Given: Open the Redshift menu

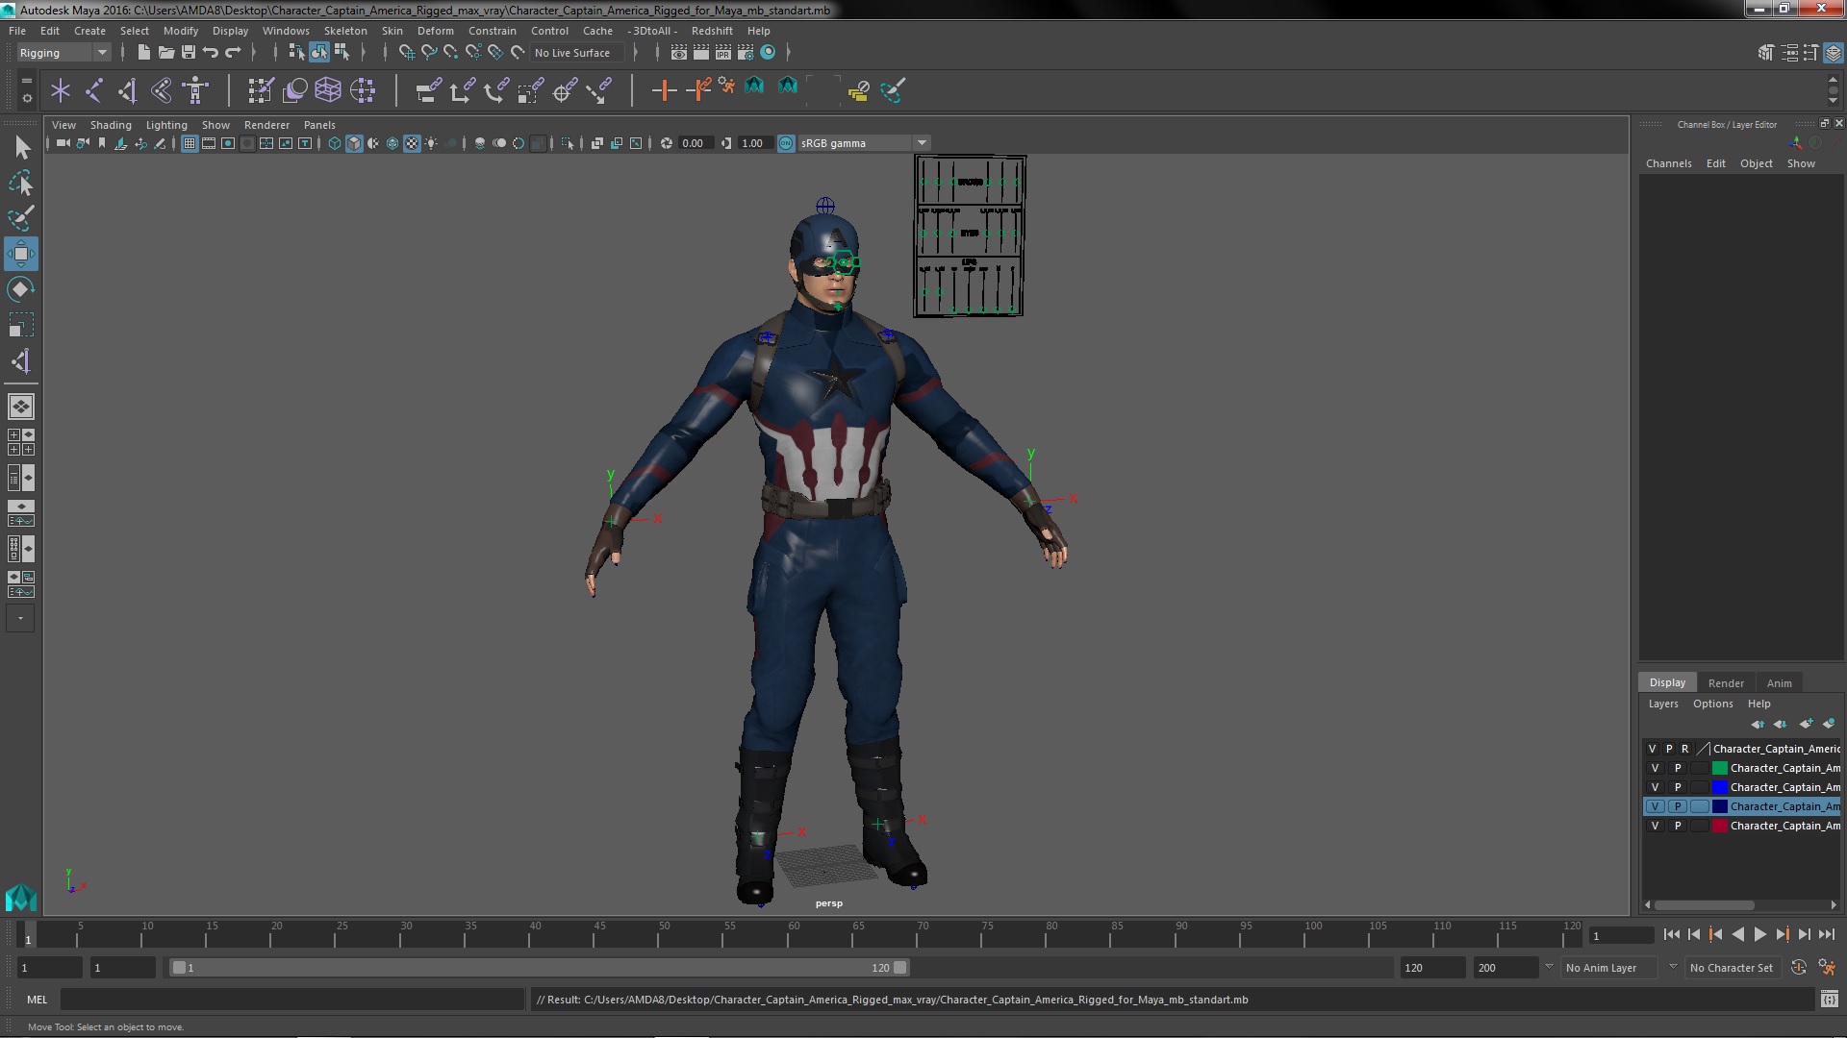Looking at the screenshot, I should (x=712, y=31).
